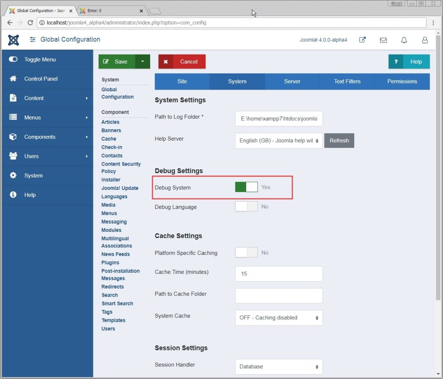The height and width of the screenshot is (379, 443).
Task: Open Content Security Policy link
Action: click(x=121, y=167)
